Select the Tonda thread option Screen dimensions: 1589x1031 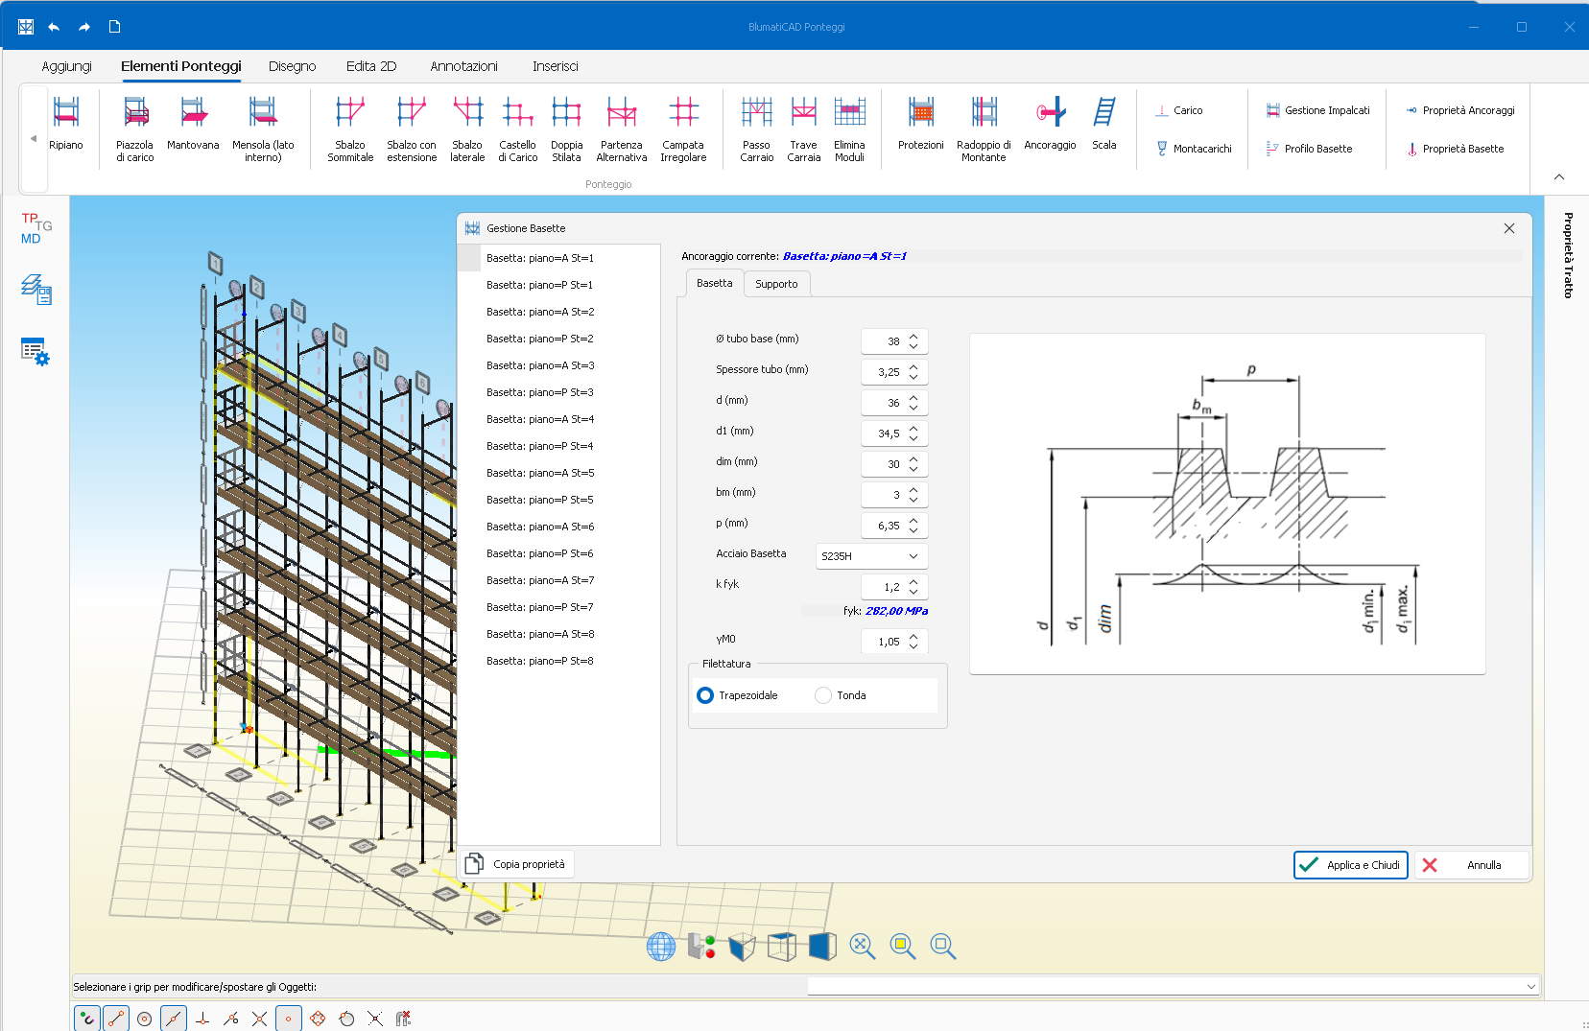(x=823, y=695)
